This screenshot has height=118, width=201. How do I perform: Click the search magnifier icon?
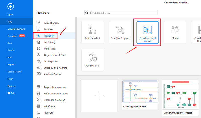pos(87,13)
